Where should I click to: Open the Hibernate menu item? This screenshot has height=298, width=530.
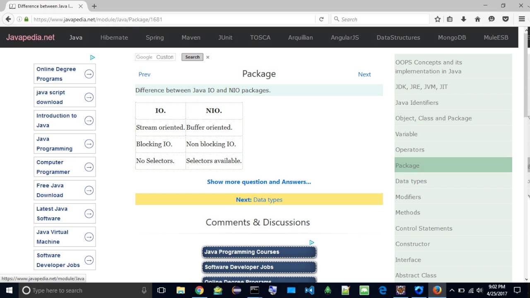click(x=114, y=37)
